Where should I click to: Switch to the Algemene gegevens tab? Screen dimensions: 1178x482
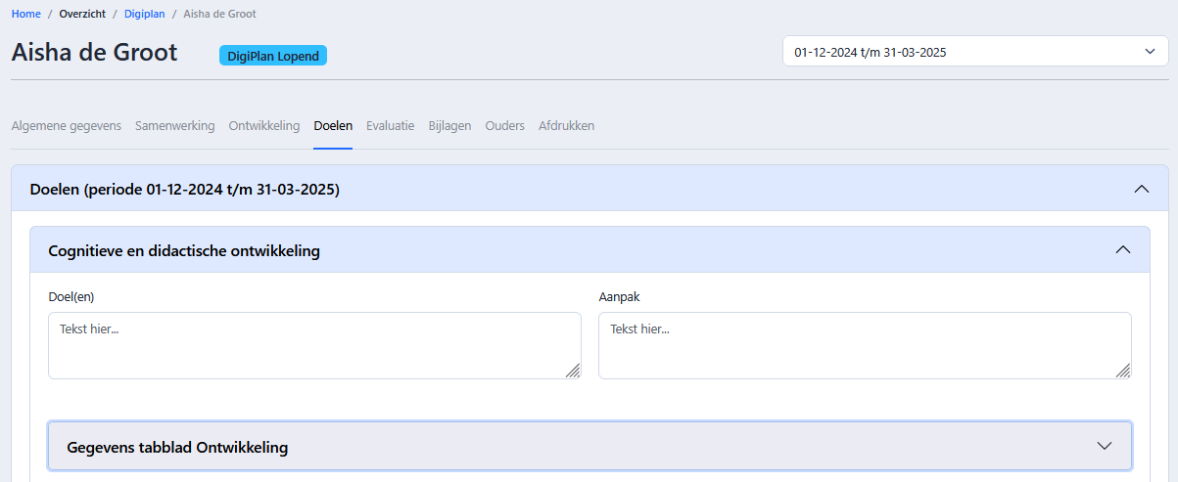click(67, 126)
